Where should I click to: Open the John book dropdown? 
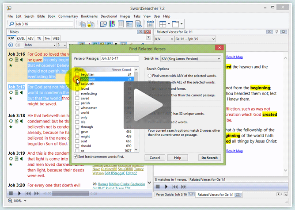coord(40,45)
